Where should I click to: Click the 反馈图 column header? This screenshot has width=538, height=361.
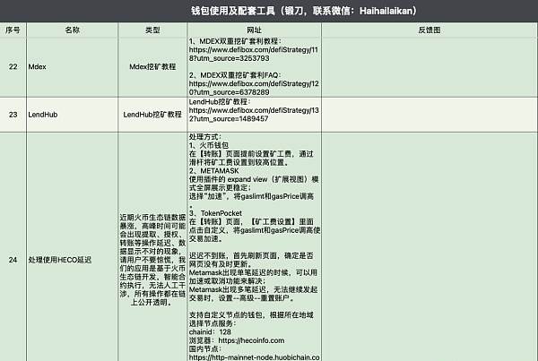click(x=430, y=30)
